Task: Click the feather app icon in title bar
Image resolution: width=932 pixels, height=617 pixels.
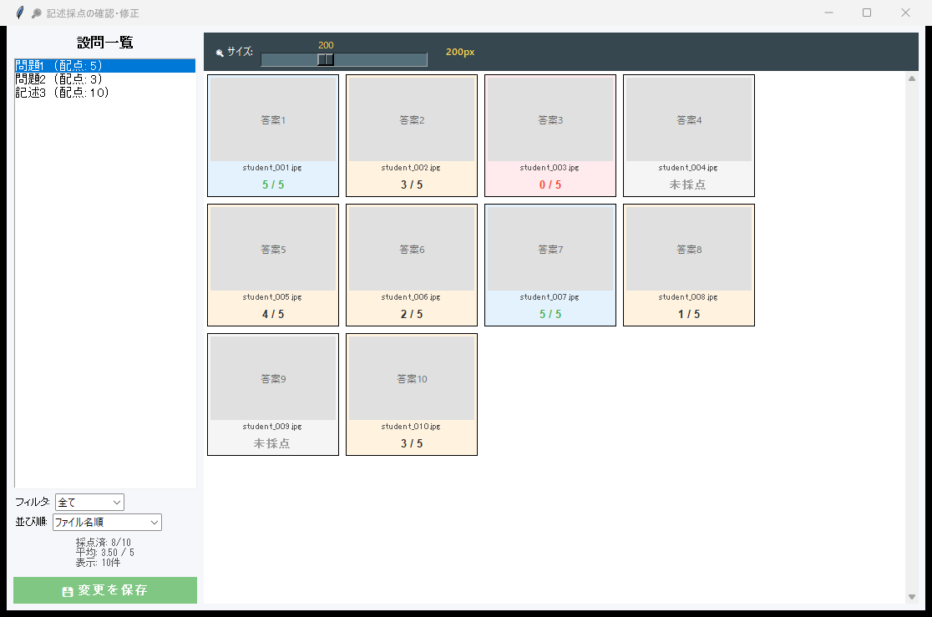Action: [20, 13]
